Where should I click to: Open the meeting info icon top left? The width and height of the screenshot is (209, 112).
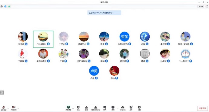pos(2,6)
